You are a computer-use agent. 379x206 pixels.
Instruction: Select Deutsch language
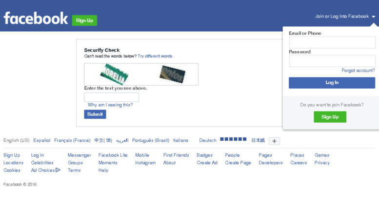[x=208, y=140]
